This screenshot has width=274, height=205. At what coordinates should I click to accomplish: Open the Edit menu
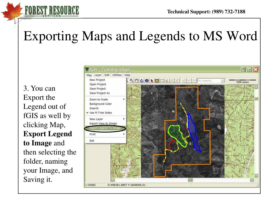(x=107, y=75)
